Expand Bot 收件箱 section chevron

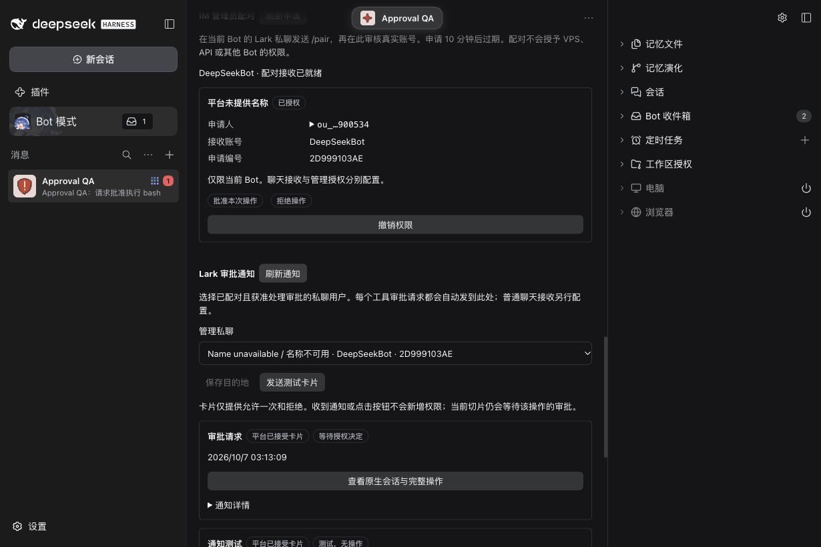(621, 116)
